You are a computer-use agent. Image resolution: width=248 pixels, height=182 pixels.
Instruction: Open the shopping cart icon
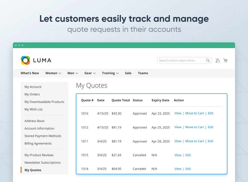coord(226,60)
